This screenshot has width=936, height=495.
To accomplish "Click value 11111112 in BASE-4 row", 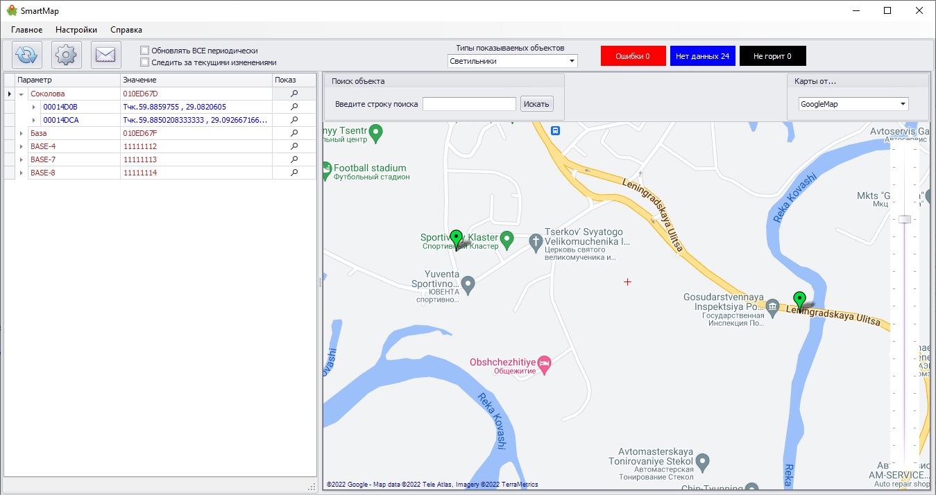I will click(140, 146).
